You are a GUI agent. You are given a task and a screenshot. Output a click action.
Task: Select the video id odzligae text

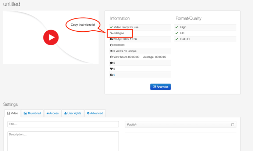(x=119, y=33)
